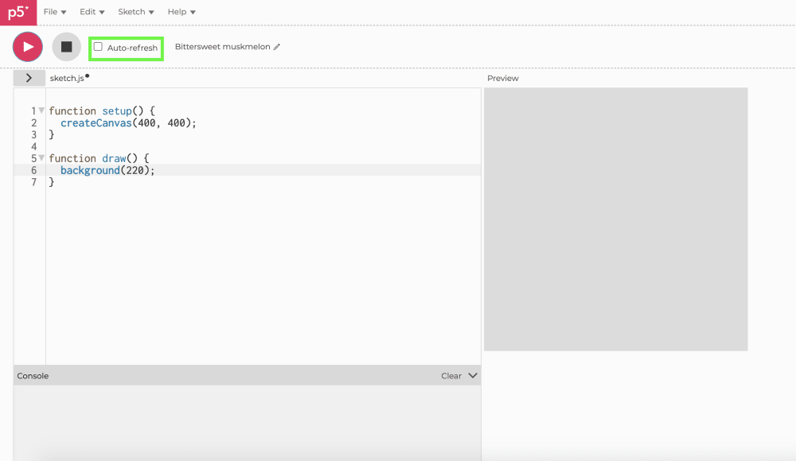The width and height of the screenshot is (796, 461).
Task: Click the Preview panel label
Action: [502, 78]
